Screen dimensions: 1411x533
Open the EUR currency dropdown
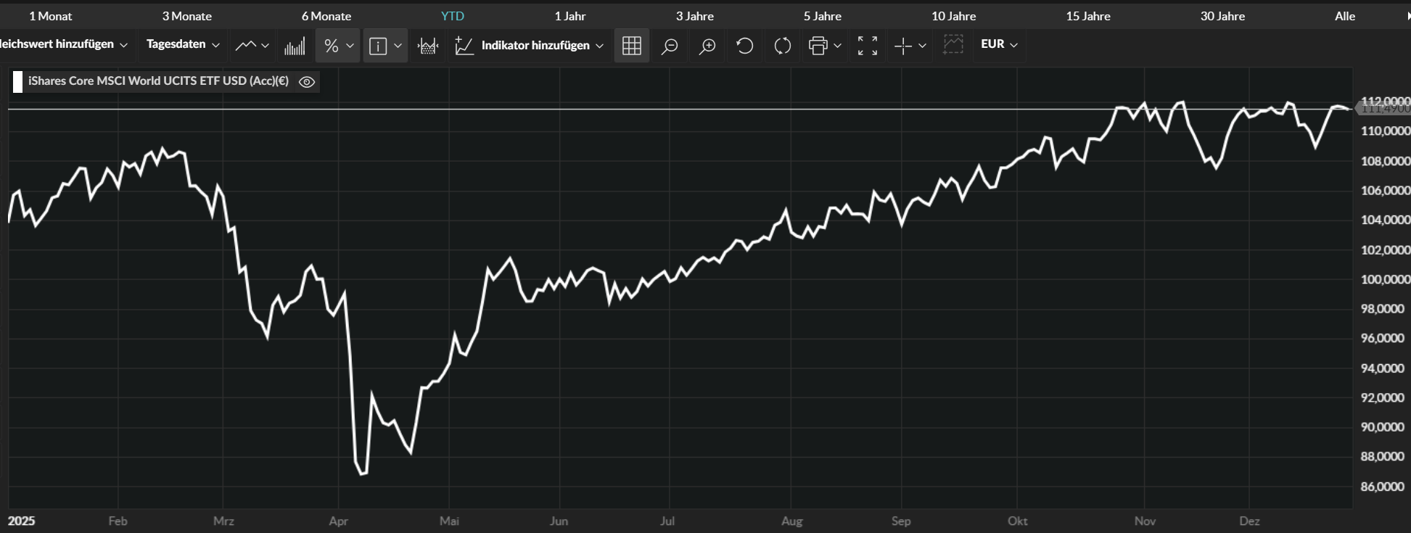click(x=999, y=44)
